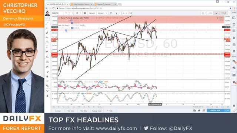Redo the chart action
The image size is (237, 133).
(127, 13)
